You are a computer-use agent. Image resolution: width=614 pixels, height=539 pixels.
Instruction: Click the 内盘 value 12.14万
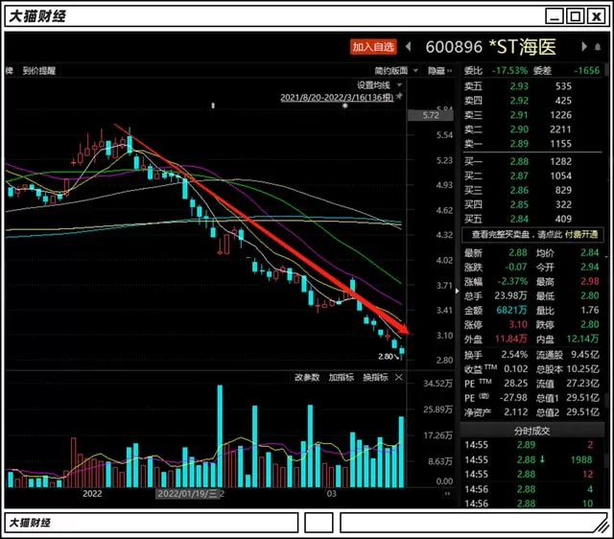point(582,339)
